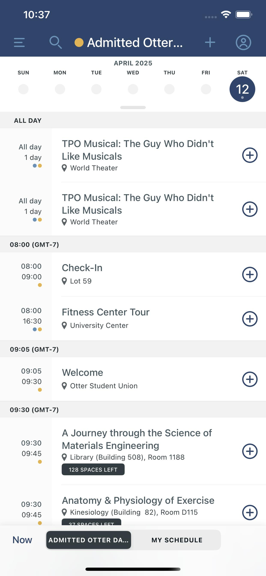Tap the plus icon in header
This screenshot has height=576, width=266.
[x=210, y=42]
